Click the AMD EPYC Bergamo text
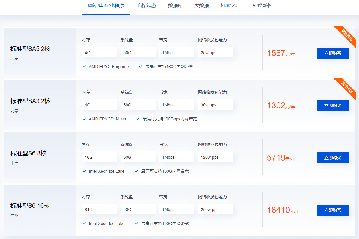Viewport: 359px width, 239px height. click(x=109, y=67)
